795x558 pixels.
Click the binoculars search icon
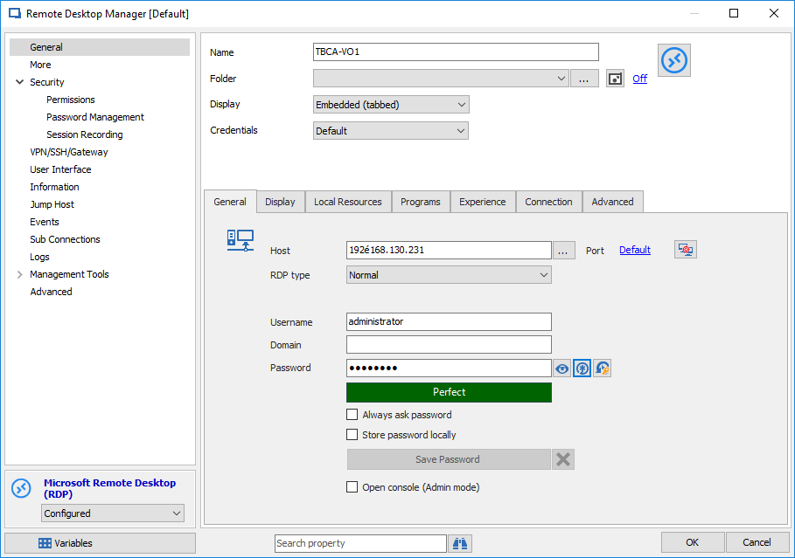pyautogui.click(x=460, y=543)
